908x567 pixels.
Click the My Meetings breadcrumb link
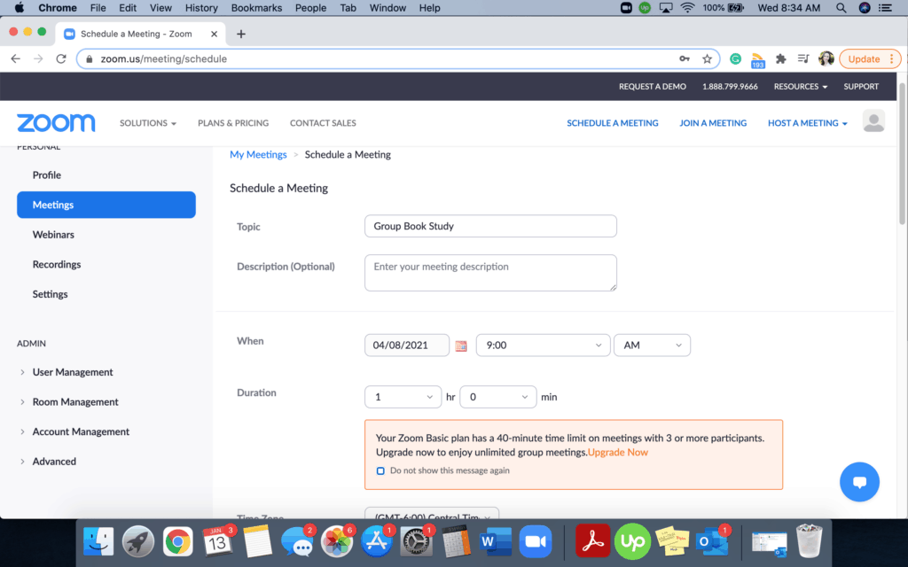click(258, 154)
